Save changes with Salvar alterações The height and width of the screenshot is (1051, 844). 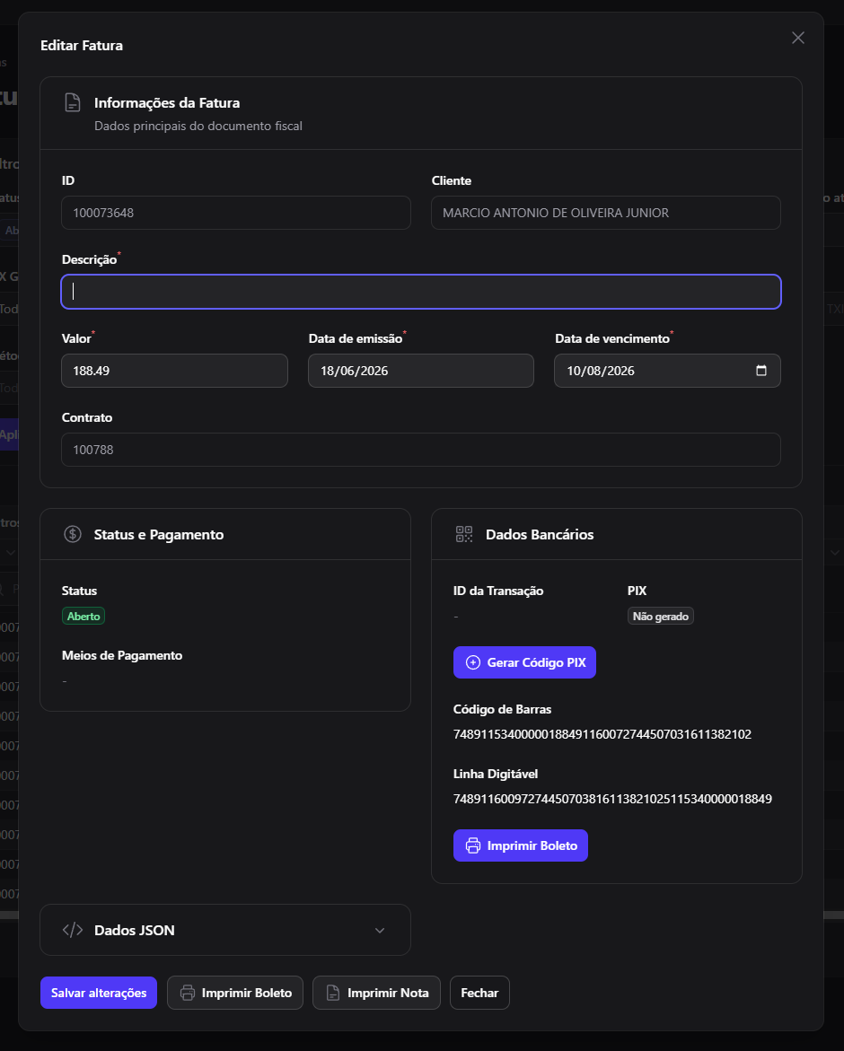pos(99,993)
